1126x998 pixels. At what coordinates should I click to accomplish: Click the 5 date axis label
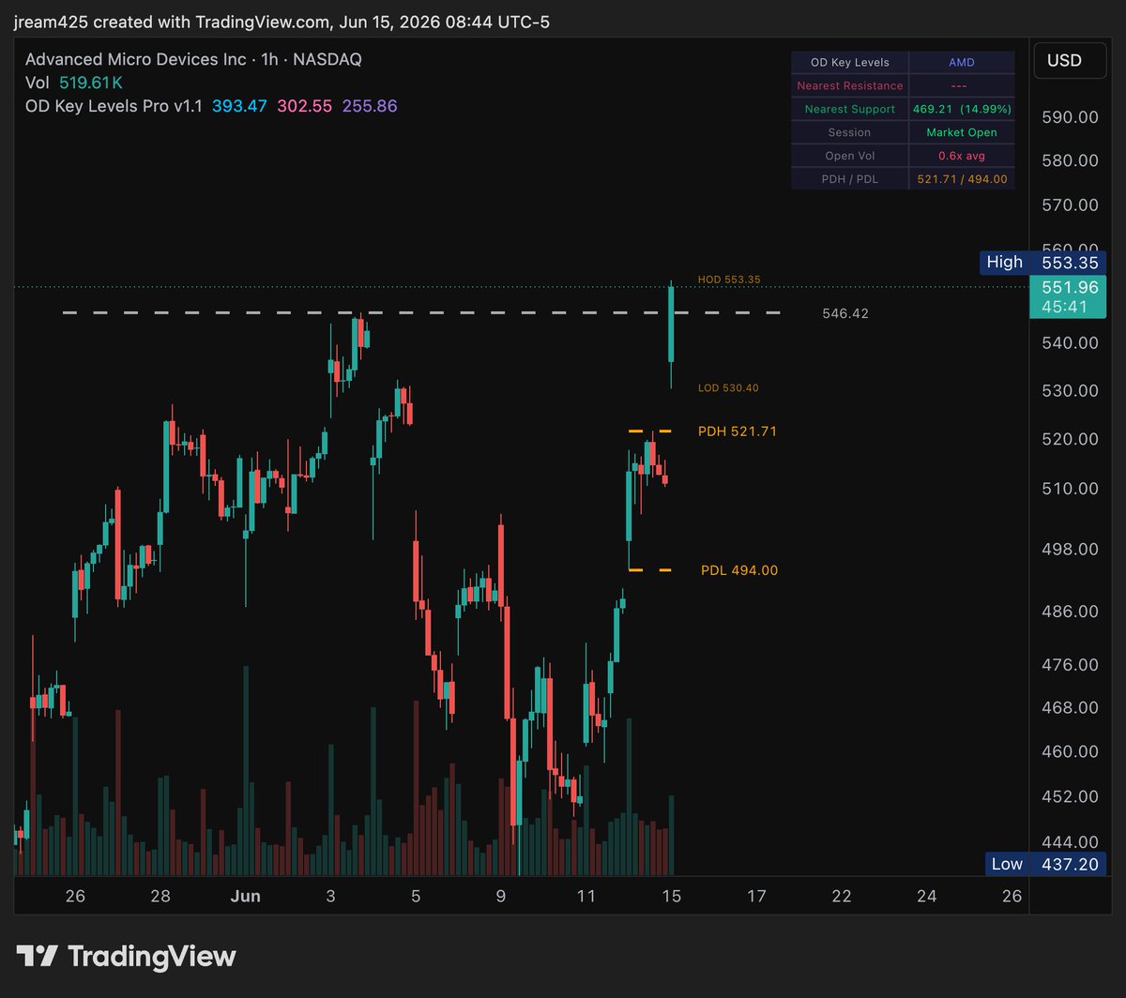[416, 897]
